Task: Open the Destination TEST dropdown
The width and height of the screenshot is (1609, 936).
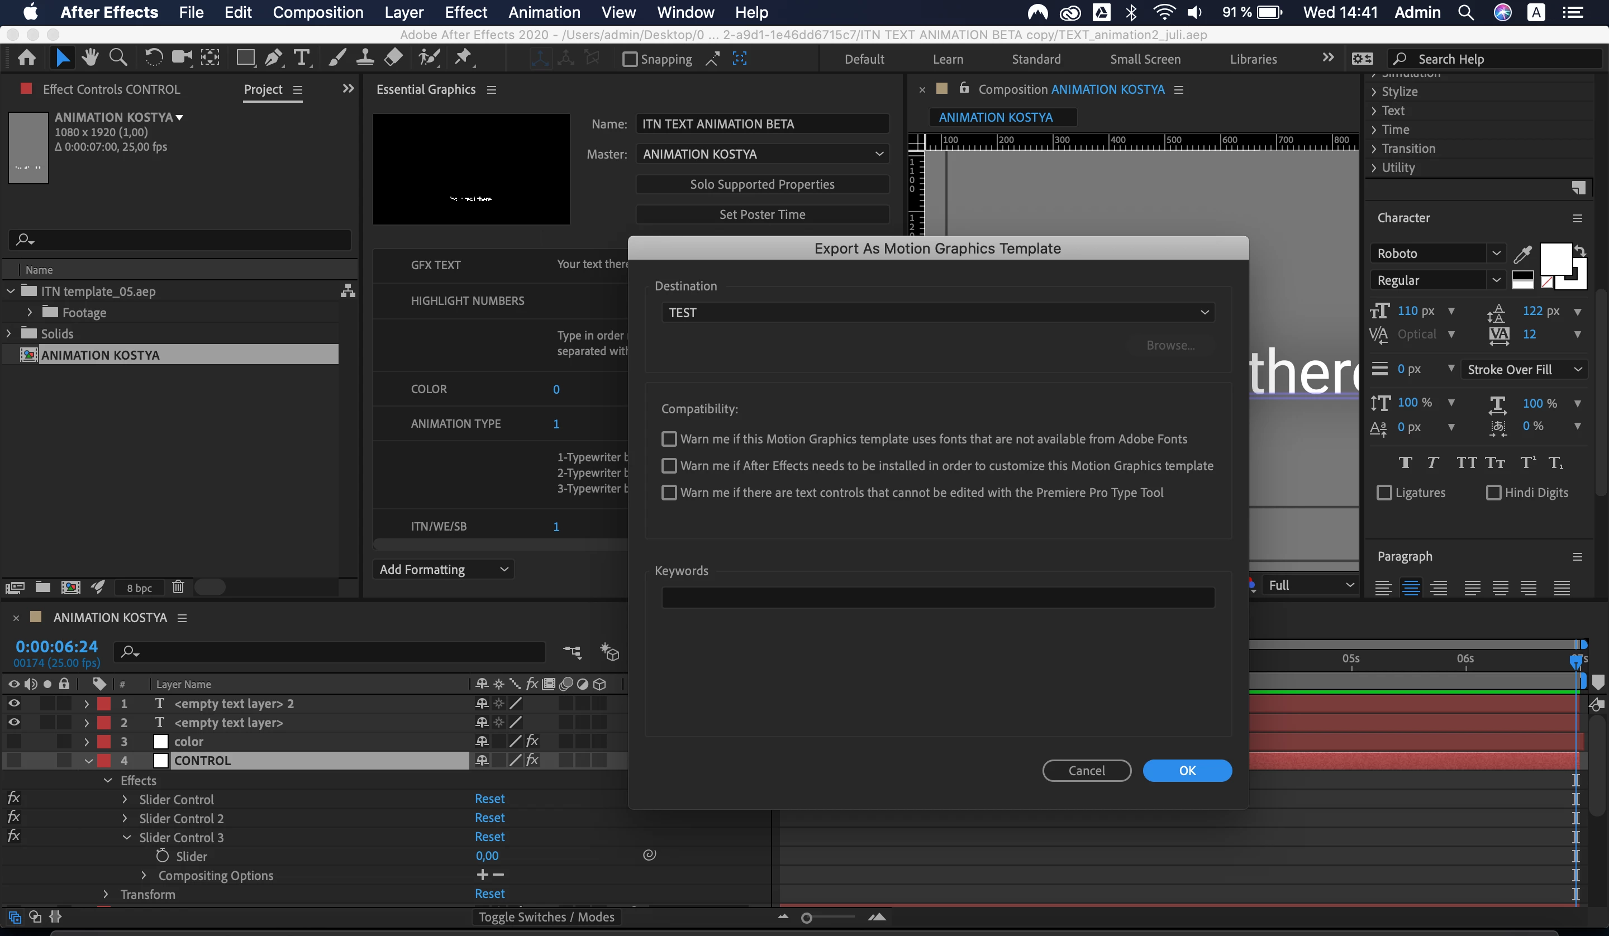Action: (x=937, y=312)
